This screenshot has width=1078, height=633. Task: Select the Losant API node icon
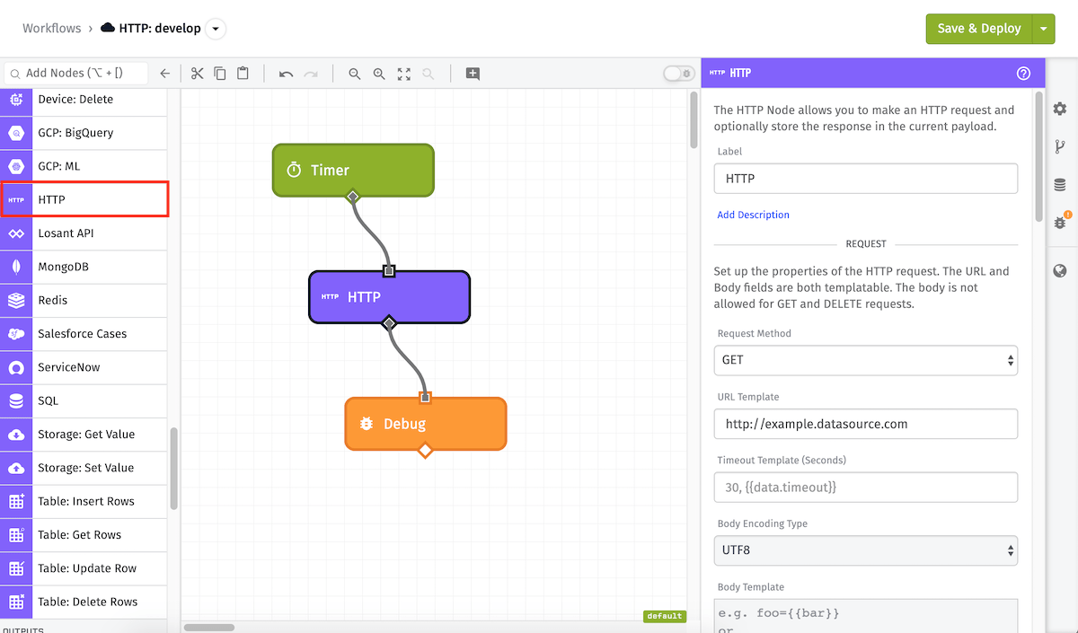coord(16,233)
